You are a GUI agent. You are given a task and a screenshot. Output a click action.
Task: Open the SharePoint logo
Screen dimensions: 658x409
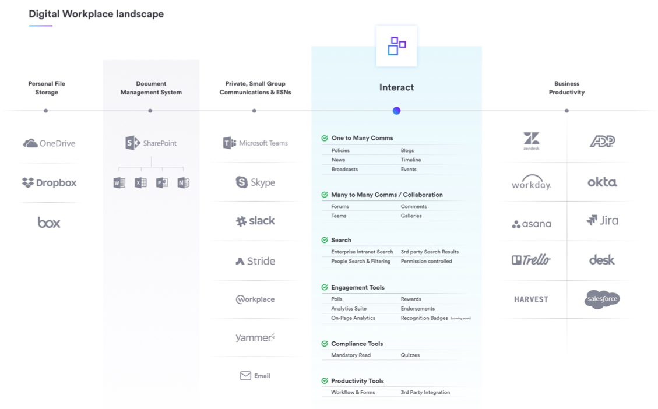click(x=151, y=143)
